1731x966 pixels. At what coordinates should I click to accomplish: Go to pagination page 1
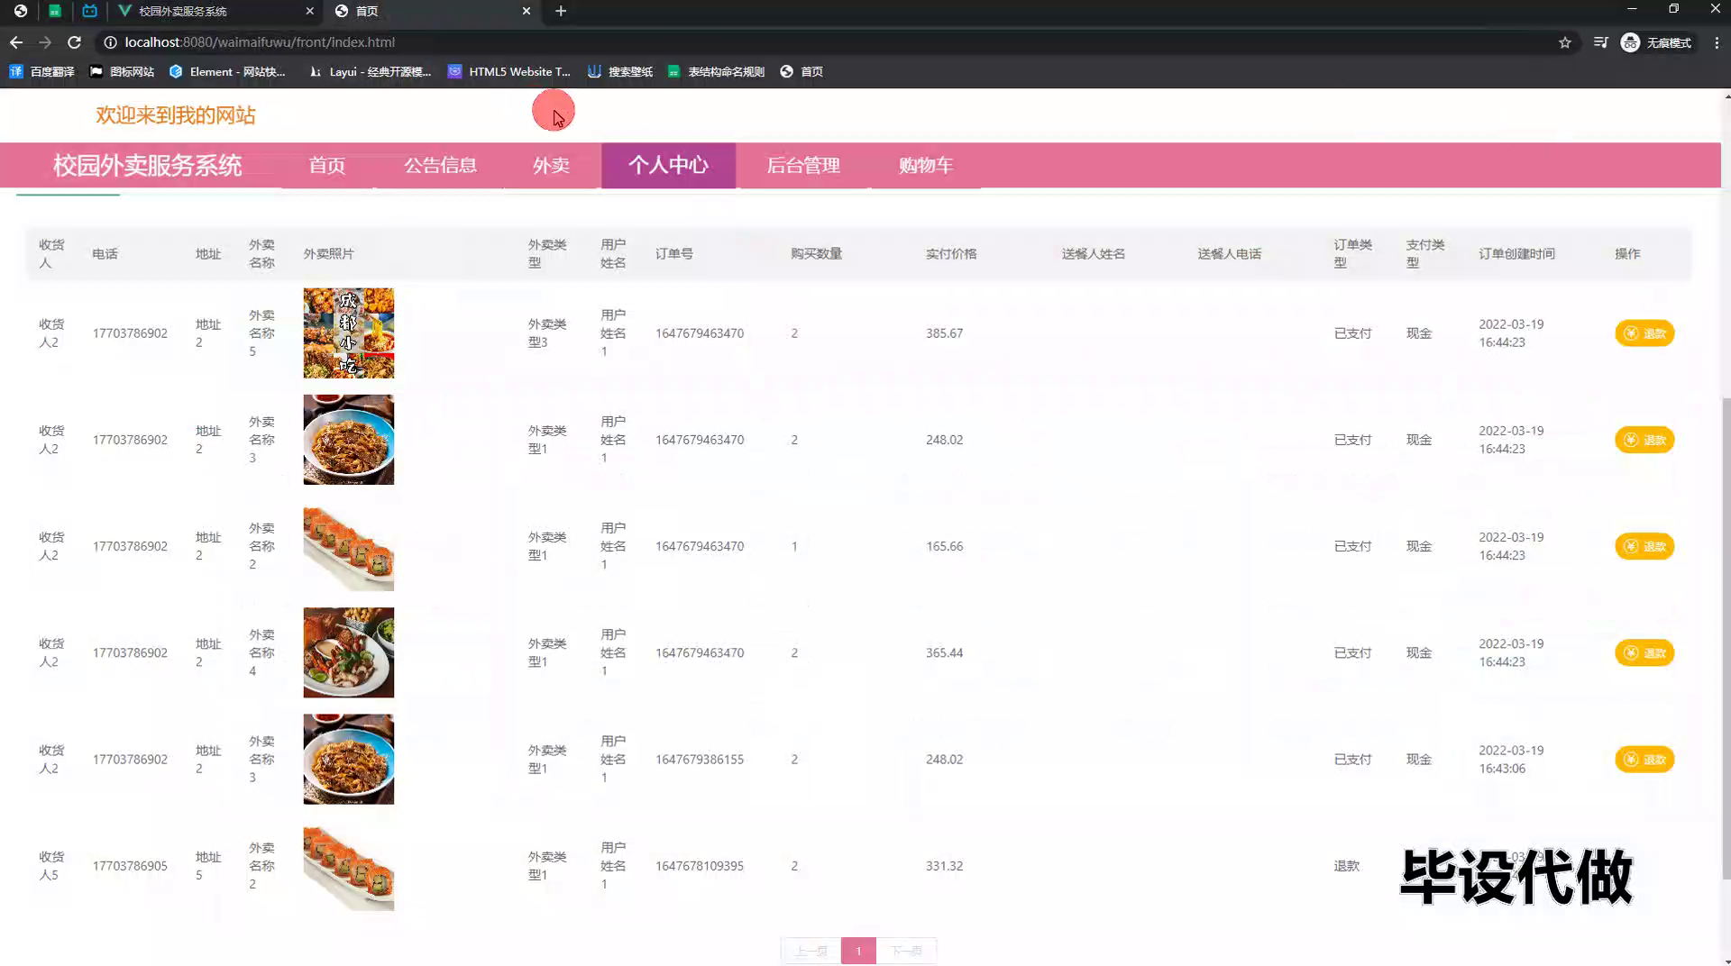point(858,951)
